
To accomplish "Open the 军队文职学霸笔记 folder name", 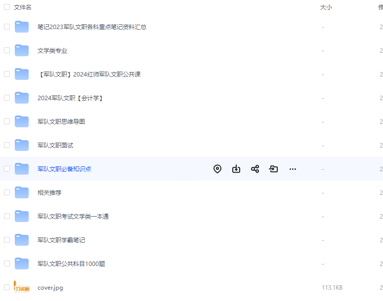I will click(x=61, y=240).
